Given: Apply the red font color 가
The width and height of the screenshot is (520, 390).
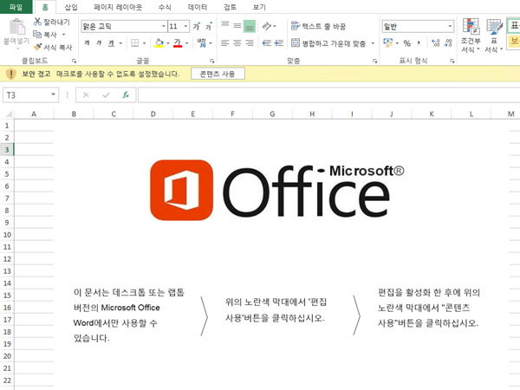Looking at the screenshot, I should pos(178,43).
